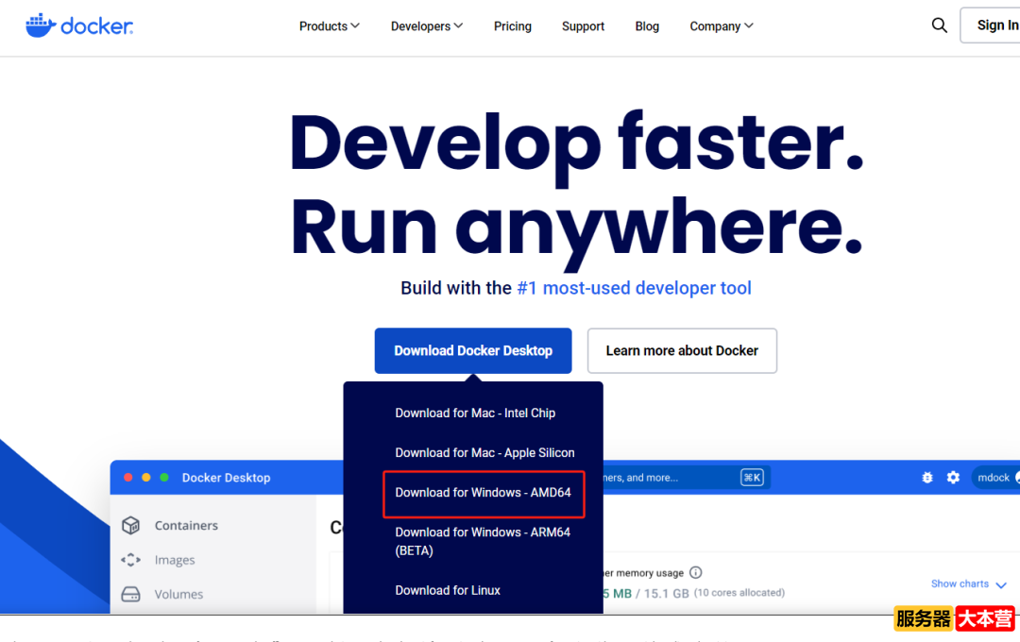Click the Images icon in sidebar

[130, 560]
